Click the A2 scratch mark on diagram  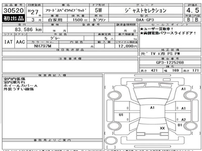(x=184, y=120)
